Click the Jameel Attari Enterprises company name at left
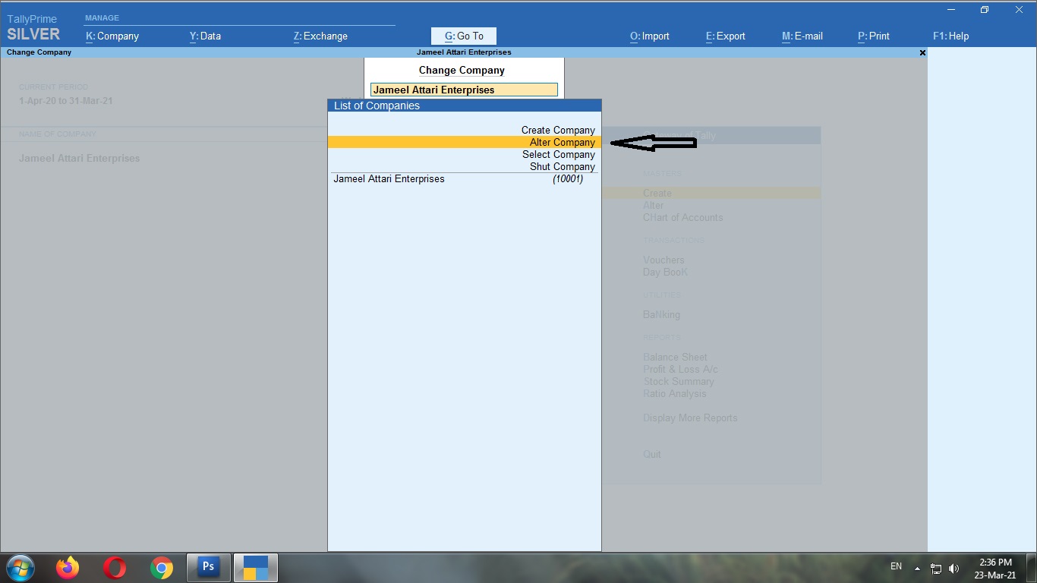This screenshot has height=583, width=1037. [x=80, y=159]
